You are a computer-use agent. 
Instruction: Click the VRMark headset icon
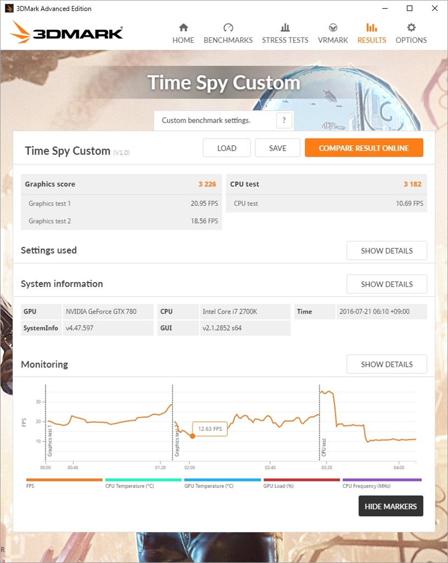coord(333,27)
